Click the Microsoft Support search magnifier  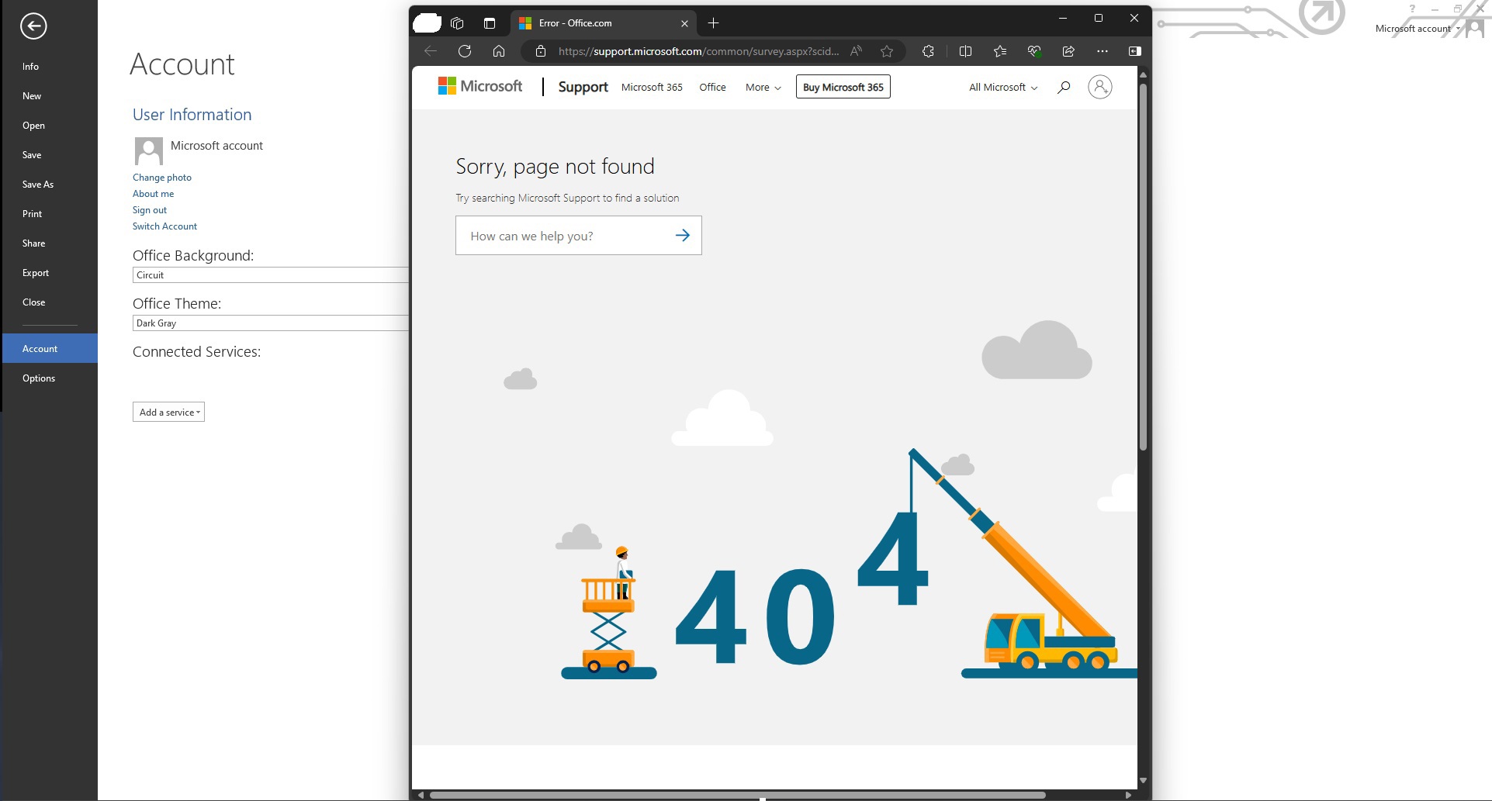point(1064,87)
